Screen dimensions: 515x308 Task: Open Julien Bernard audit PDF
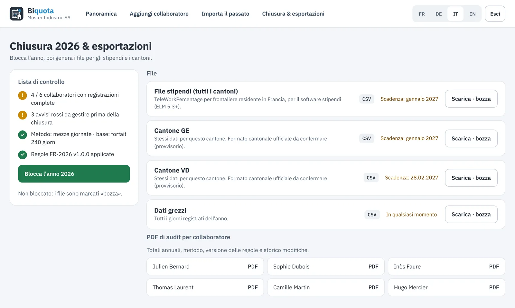205,267
